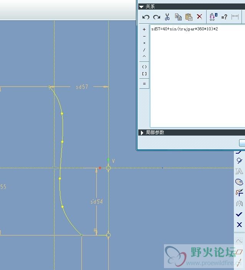This screenshot has height=270, width=245.
Task: Redo the relation edit
Action: click(157, 17)
